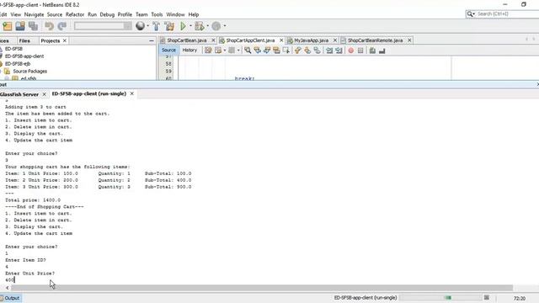Select the ED-SFSB-app-client project node
Screen dimensions: 539x303
(x=24, y=56)
